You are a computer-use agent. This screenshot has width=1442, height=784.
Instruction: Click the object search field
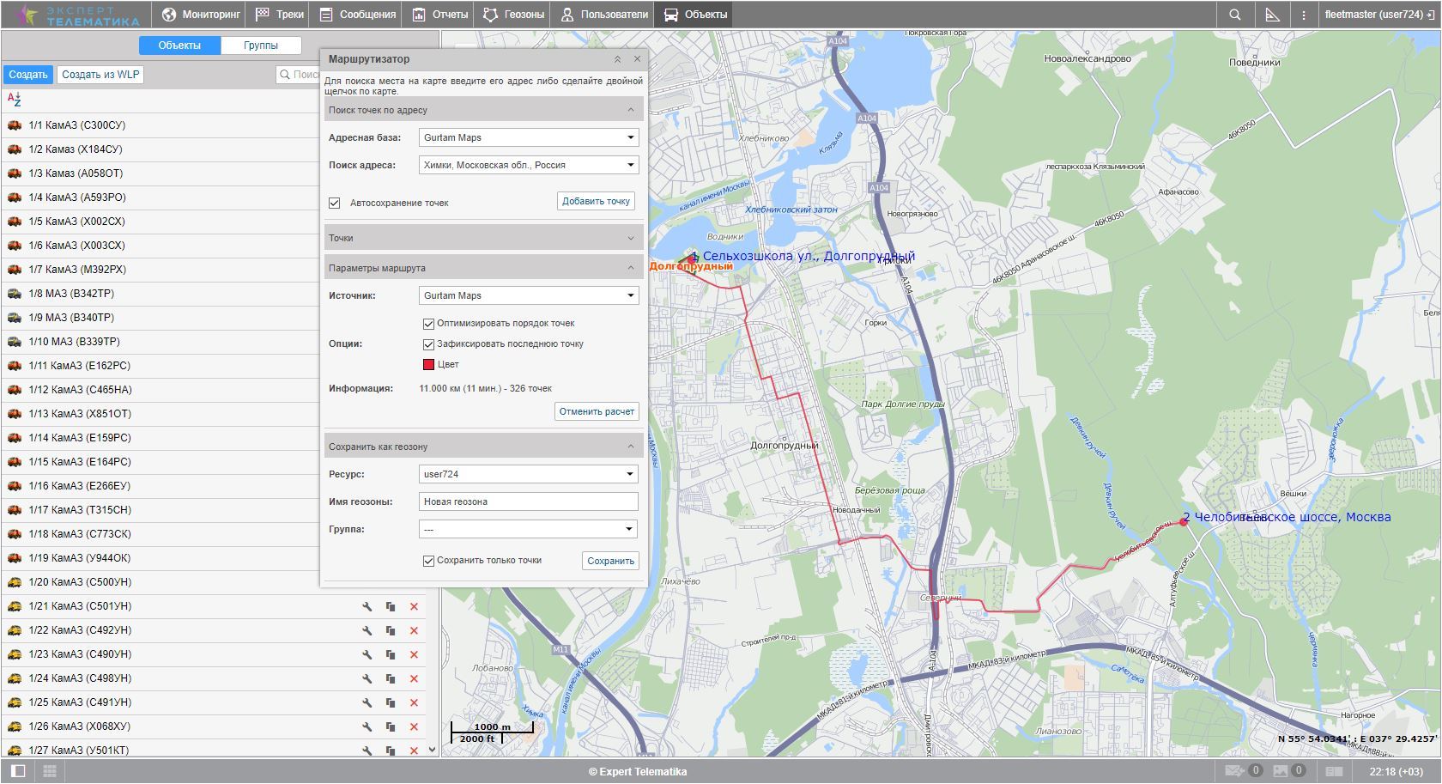[299, 75]
